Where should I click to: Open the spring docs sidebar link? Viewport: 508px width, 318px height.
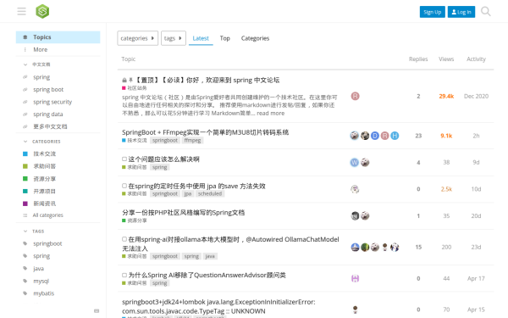pos(41,77)
